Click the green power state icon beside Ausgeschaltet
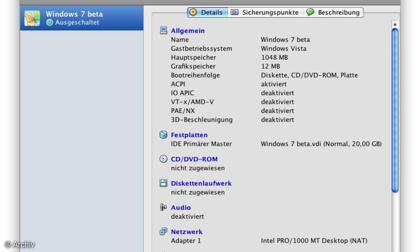 tap(50, 22)
